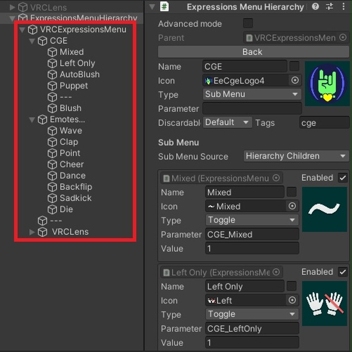The height and width of the screenshot is (352, 352).
Task: Select the Puppet item in hierarchy
Action: click(x=74, y=86)
